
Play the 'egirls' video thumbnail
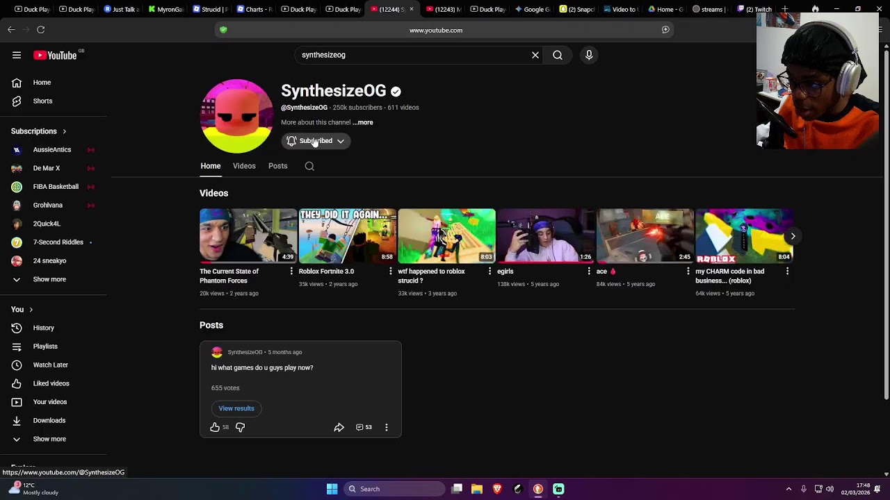546,235
